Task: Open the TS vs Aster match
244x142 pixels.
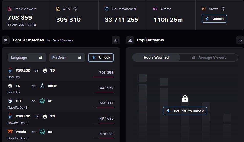Action: 60,88
